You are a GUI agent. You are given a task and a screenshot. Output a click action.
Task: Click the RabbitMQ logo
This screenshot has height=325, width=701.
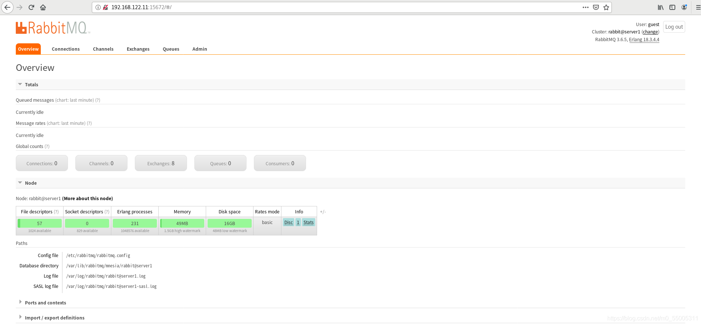(x=53, y=28)
